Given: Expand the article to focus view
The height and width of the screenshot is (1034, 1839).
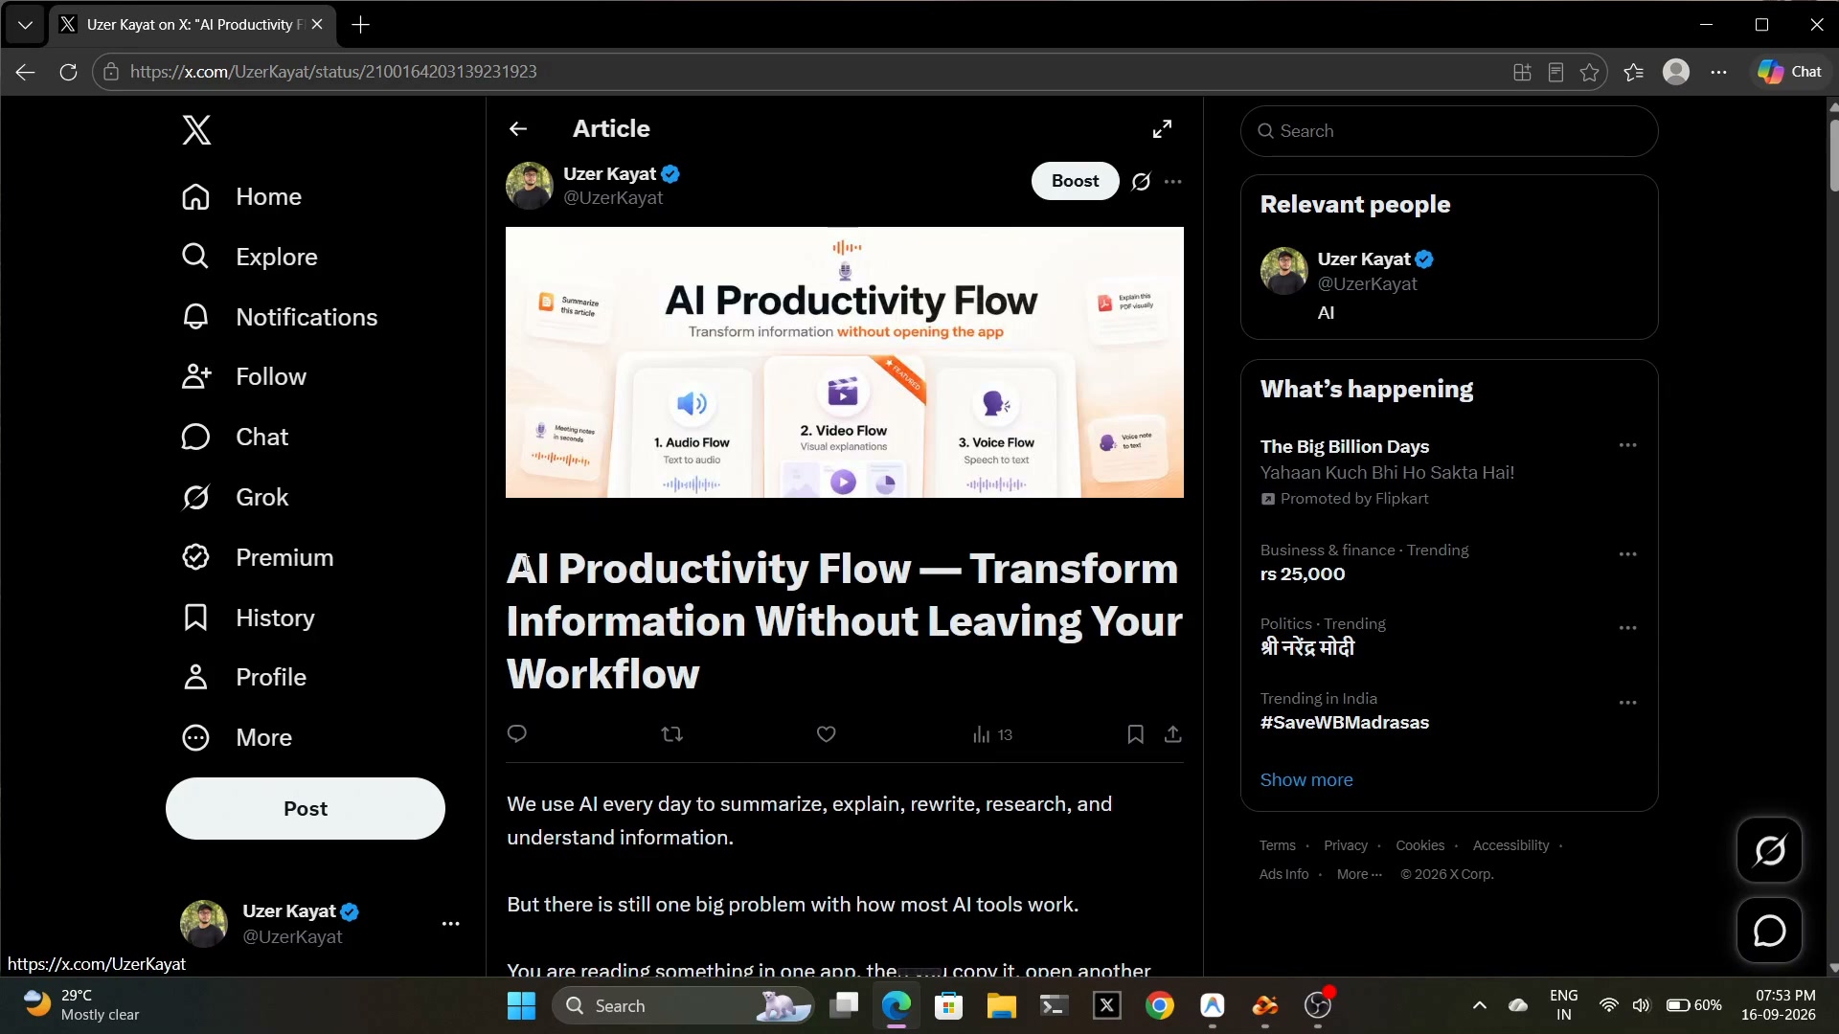Looking at the screenshot, I should pyautogui.click(x=1162, y=128).
